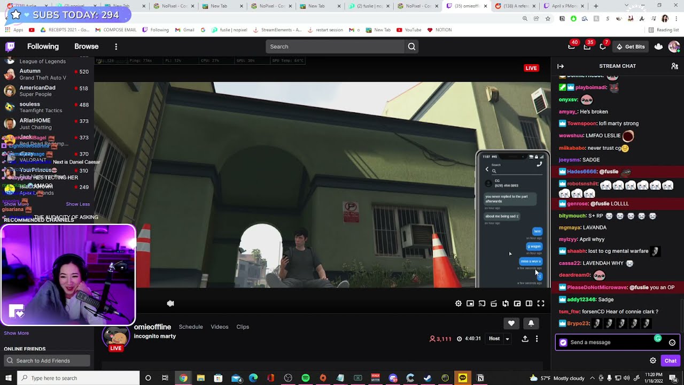Open chat settings gear
This screenshot has height=385, width=684.
pyautogui.click(x=653, y=361)
